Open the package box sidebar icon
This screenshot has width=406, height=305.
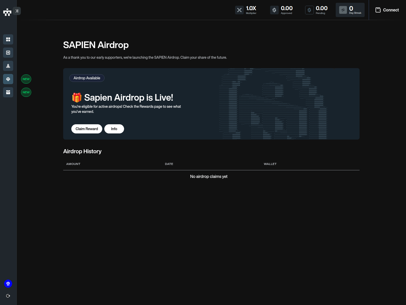point(8,92)
